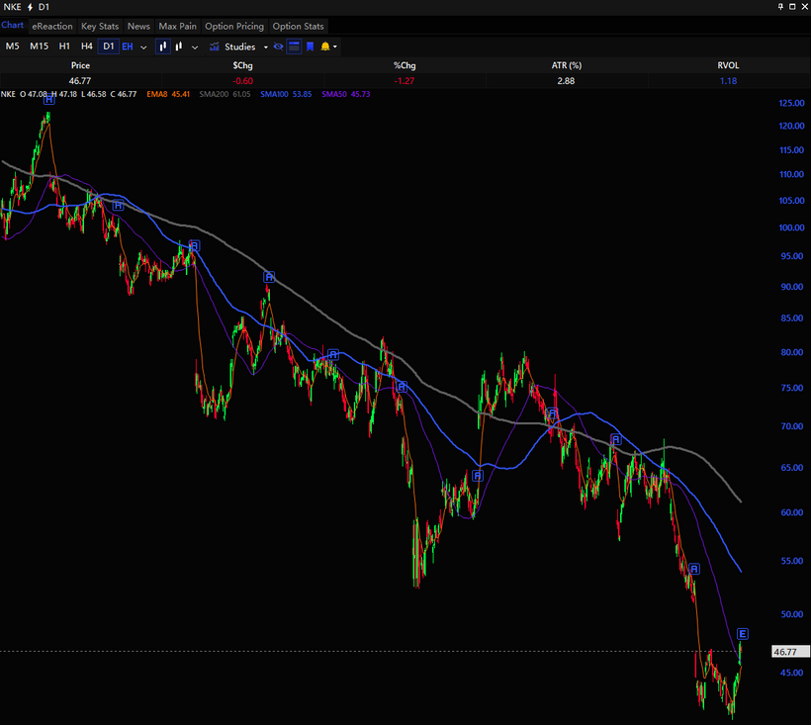Image resolution: width=811 pixels, height=725 pixels.
Task: Click the Price column header
Action: [80, 65]
